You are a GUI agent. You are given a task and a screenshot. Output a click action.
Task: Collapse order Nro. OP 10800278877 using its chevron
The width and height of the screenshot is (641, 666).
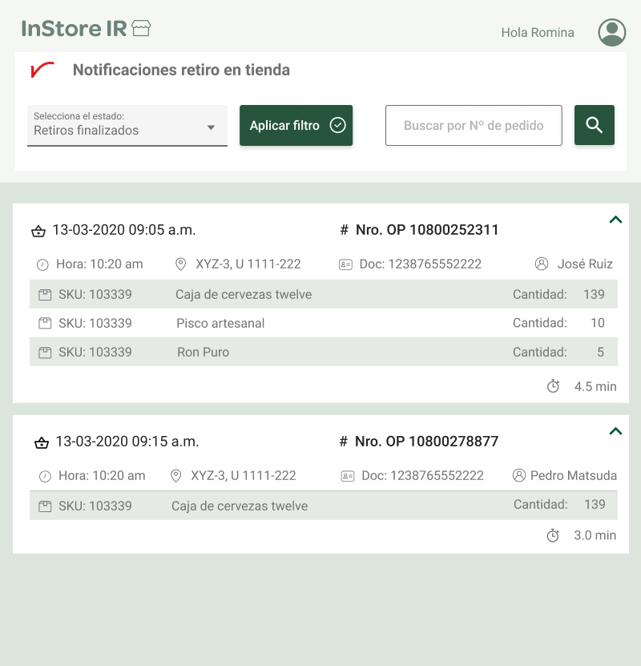click(x=615, y=430)
